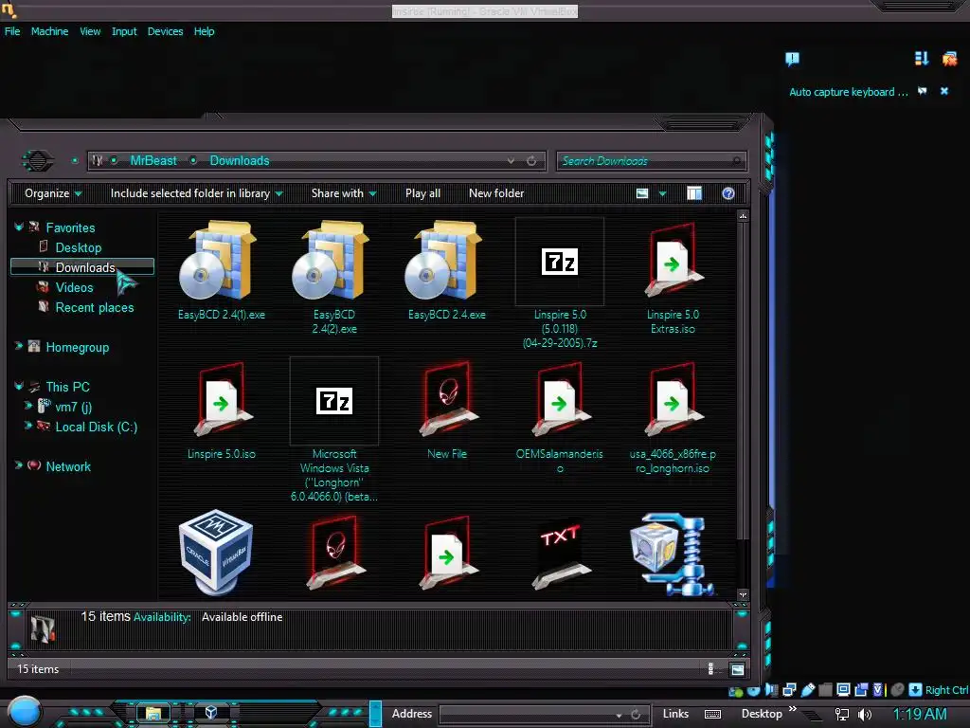Select the EasyBCD 2.4(2).exe file icon

(331, 261)
